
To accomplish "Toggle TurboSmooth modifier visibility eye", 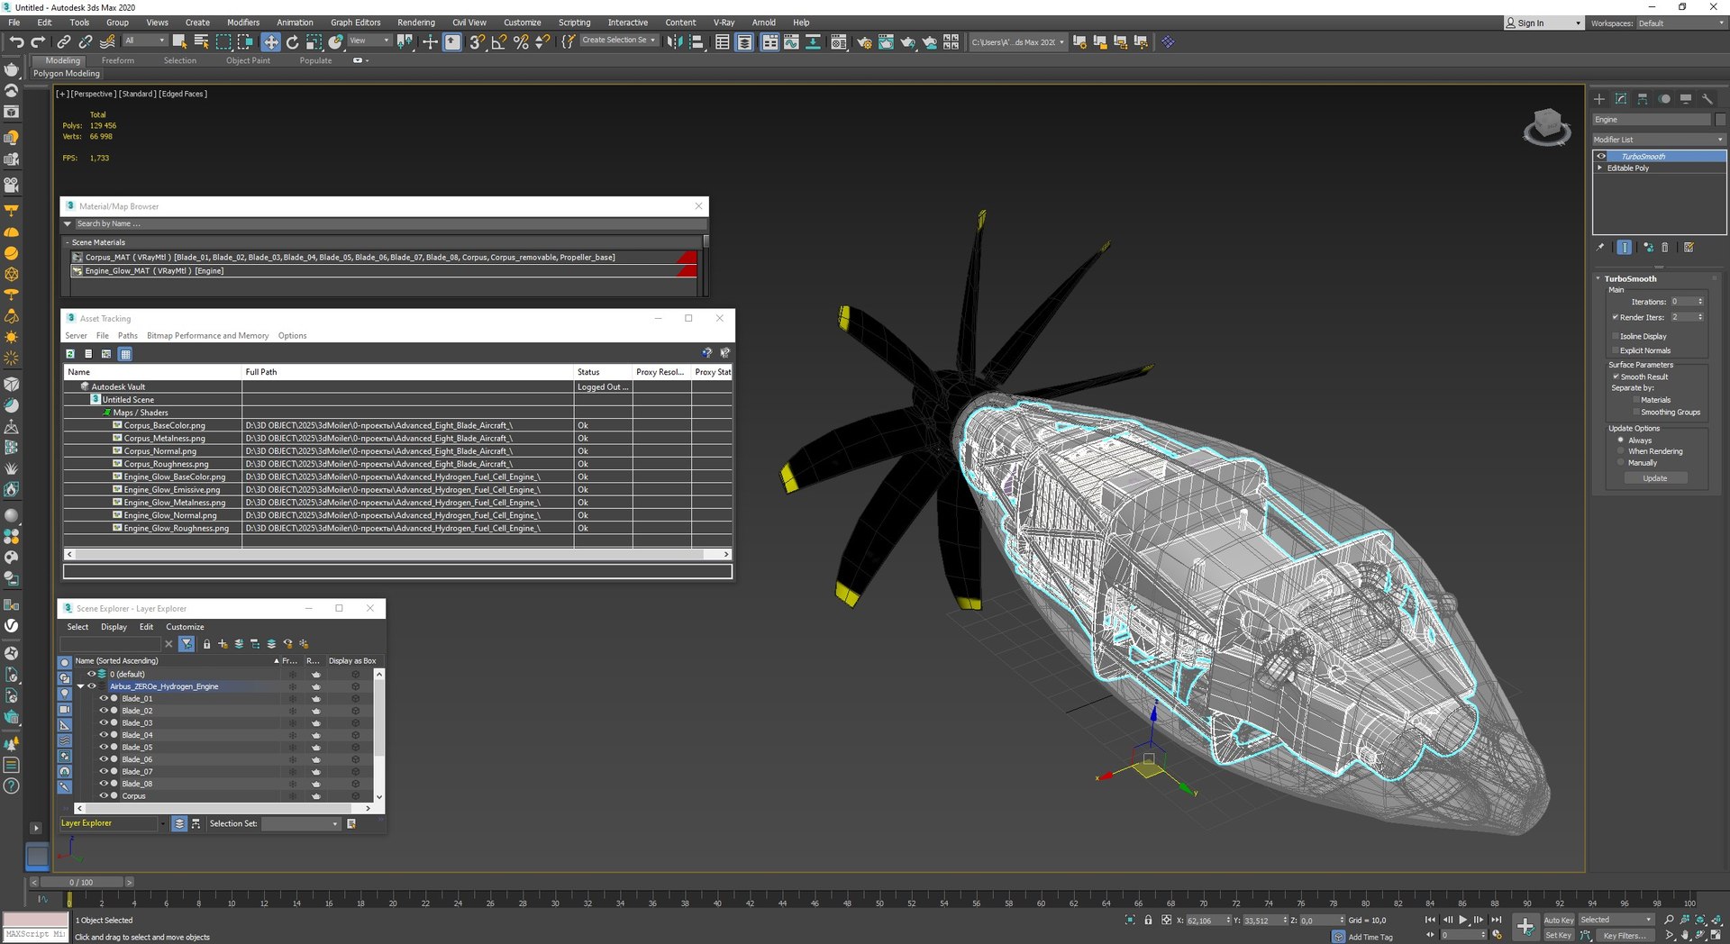I will pyautogui.click(x=1602, y=157).
